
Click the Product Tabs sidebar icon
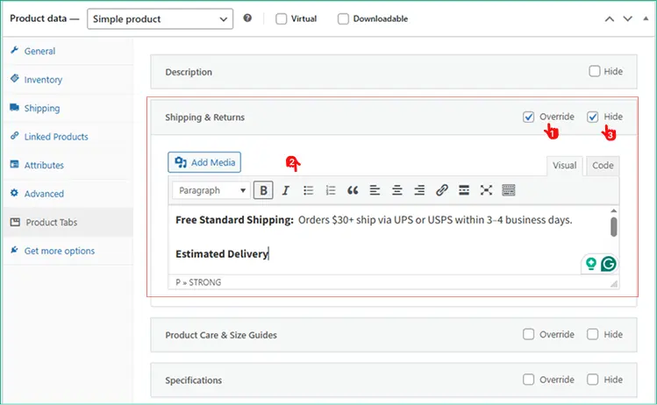(15, 222)
